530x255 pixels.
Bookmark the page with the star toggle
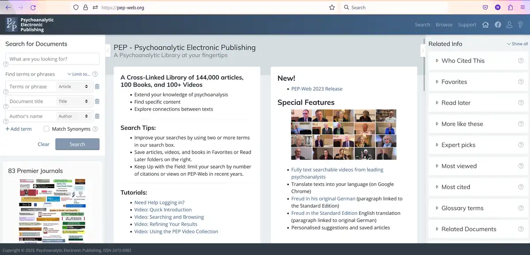pyautogui.click(x=332, y=7)
